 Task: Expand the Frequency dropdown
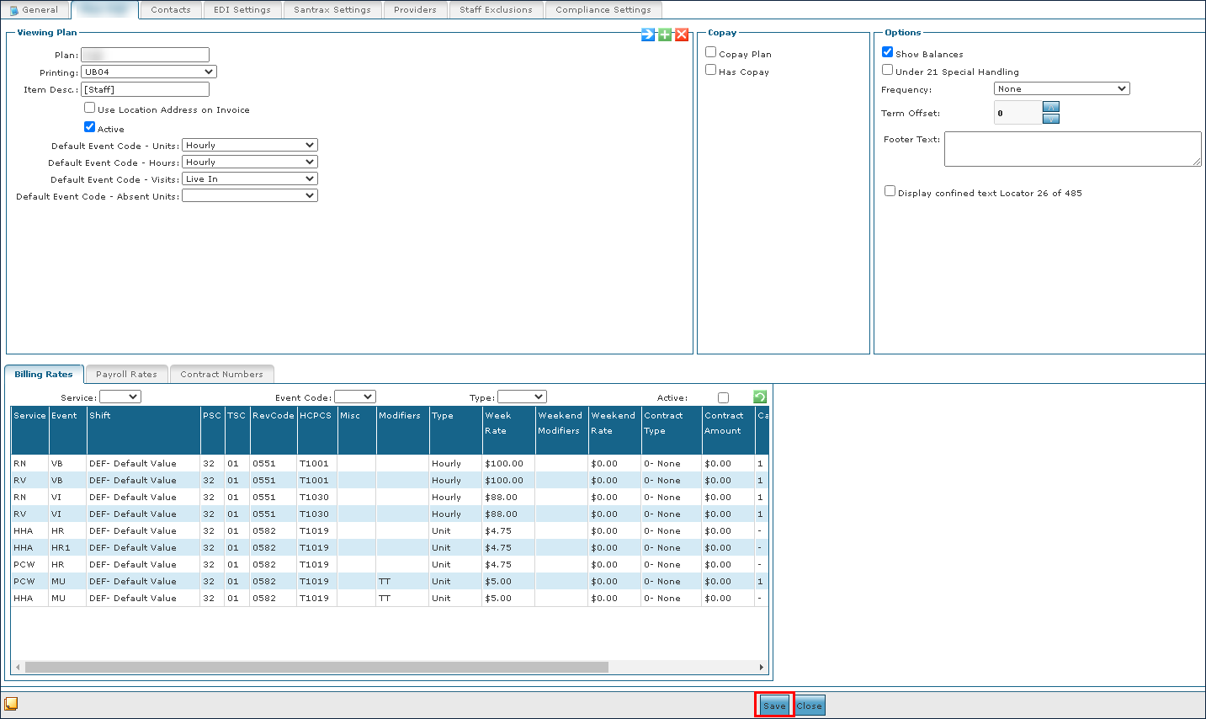(x=1061, y=89)
